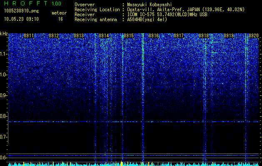Click the Receiving Location value text

pyautogui.click(x=186, y=10)
